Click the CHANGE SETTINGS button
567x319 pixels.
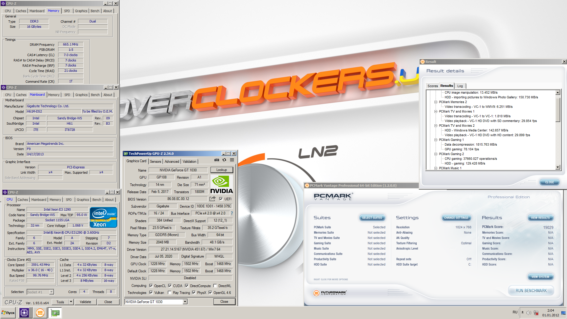(456, 218)
